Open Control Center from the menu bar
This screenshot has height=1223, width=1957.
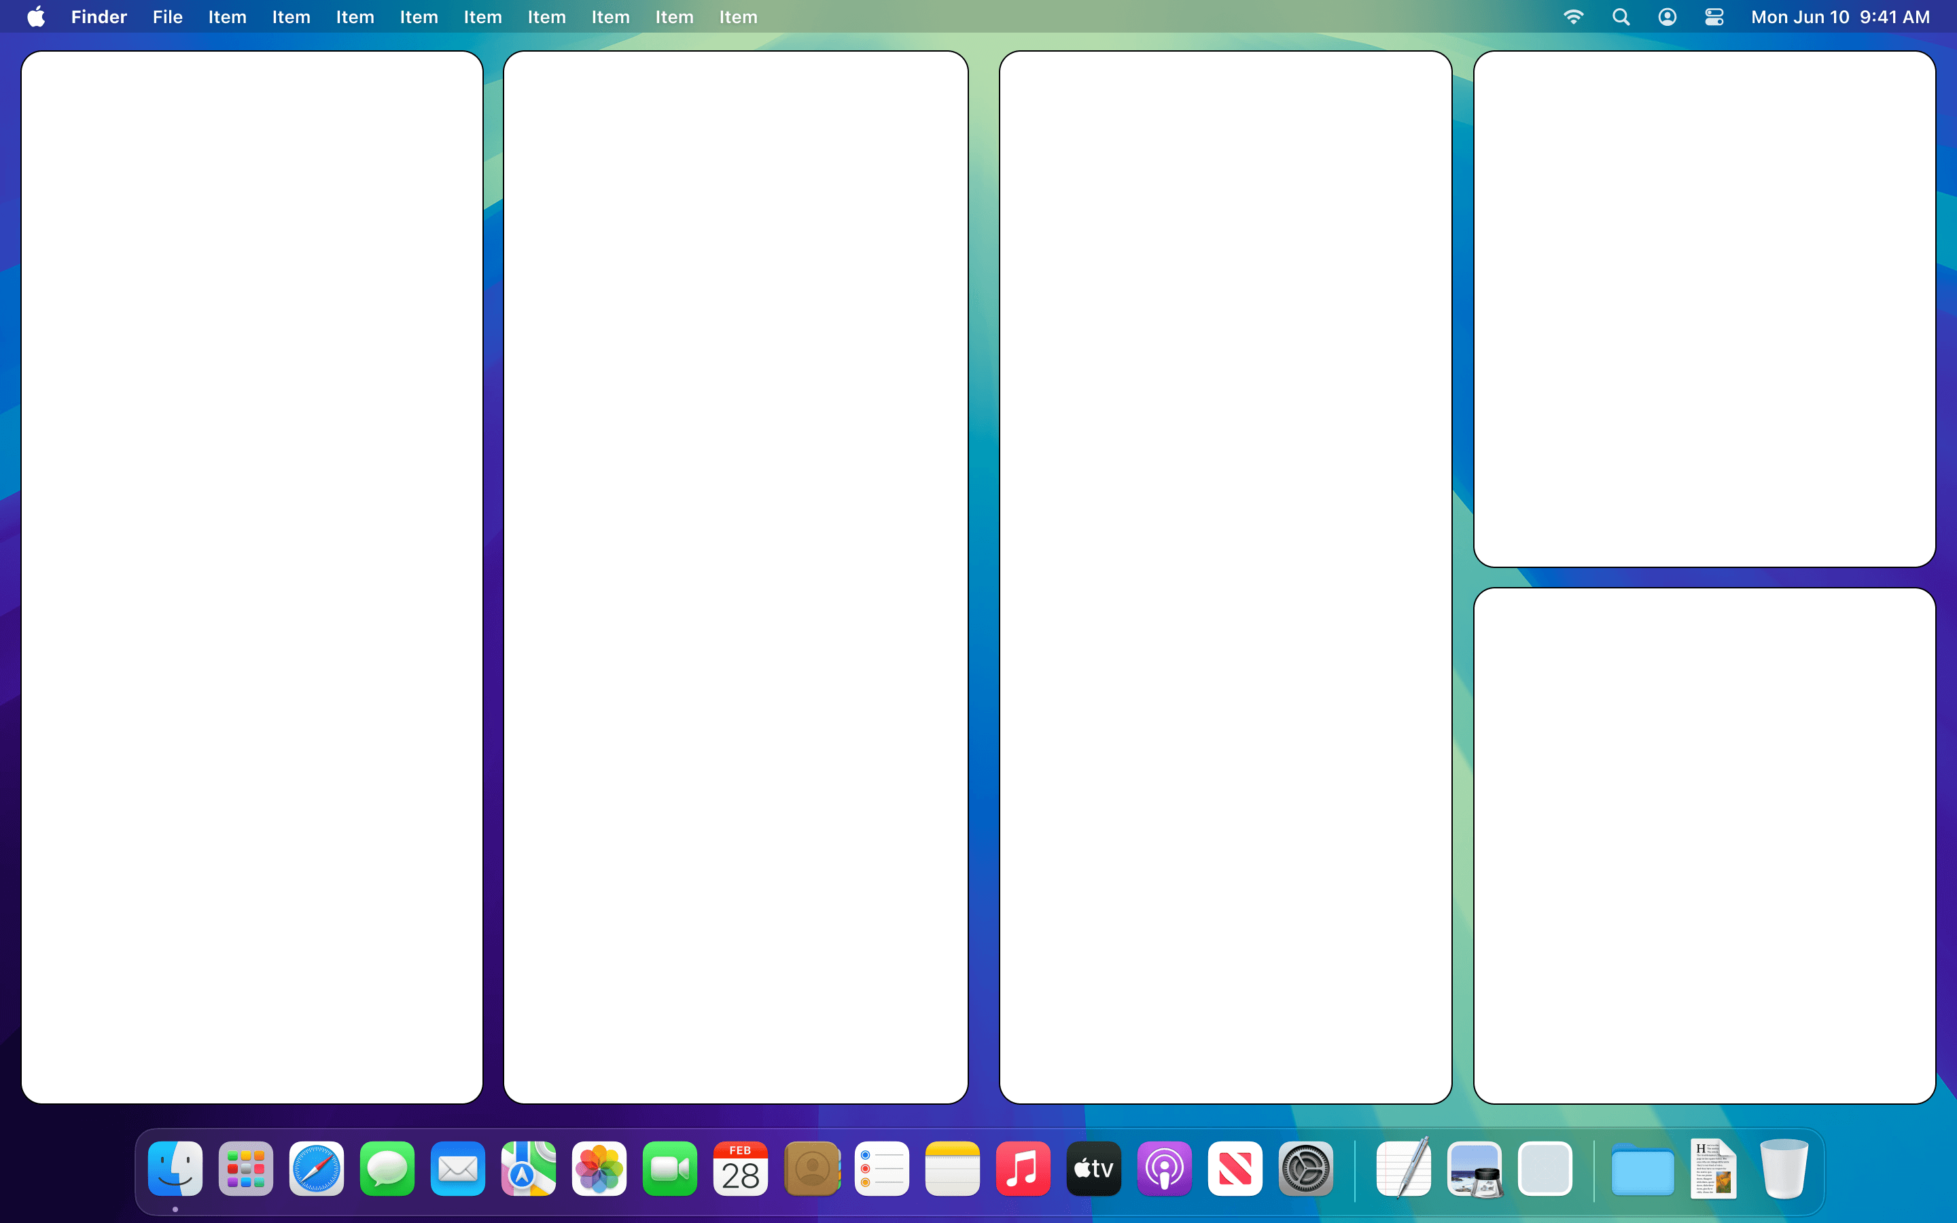[1714, 17]
